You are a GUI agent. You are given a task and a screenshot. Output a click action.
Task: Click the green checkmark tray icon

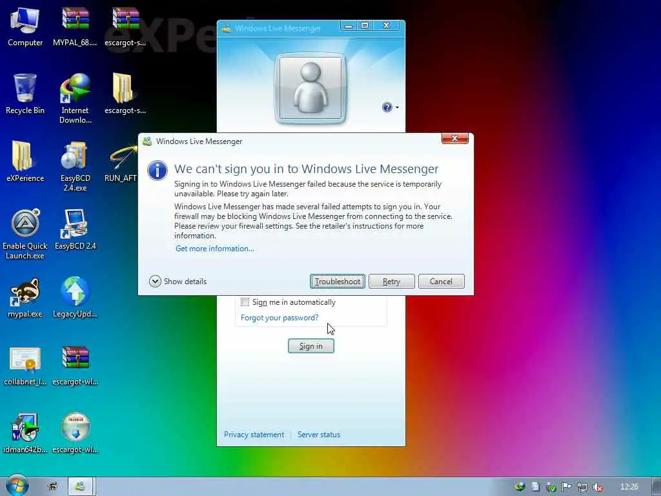[x=551, y=487]
